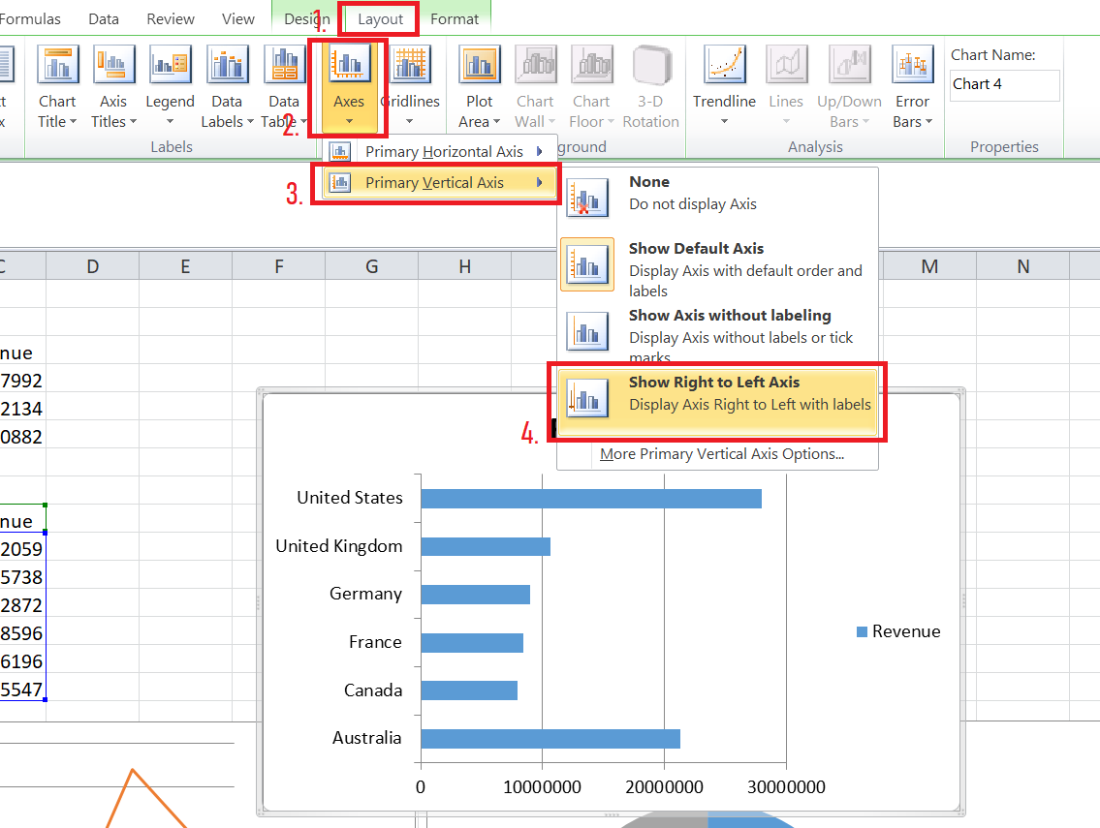Click the Gridlines ribbon icon

click(410, 66)
